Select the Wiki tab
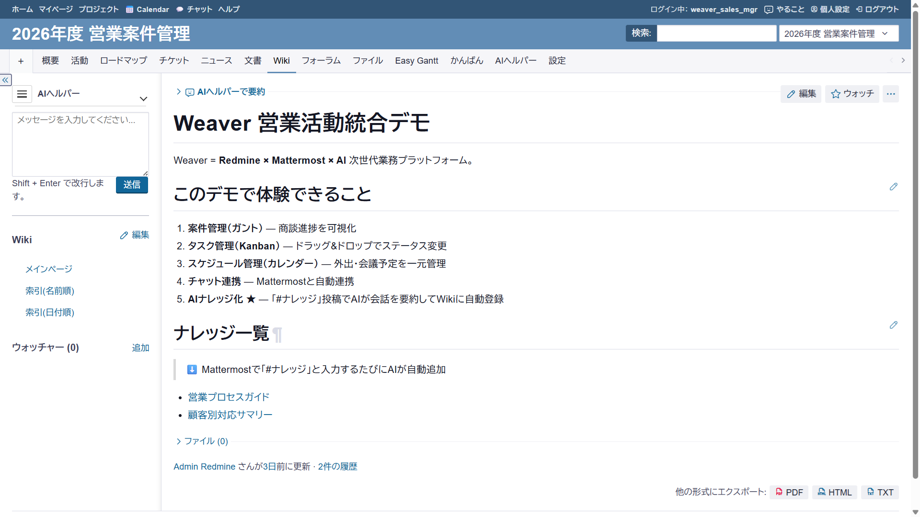The height and width of the screenshot is (517, 920). coord(282,61)
